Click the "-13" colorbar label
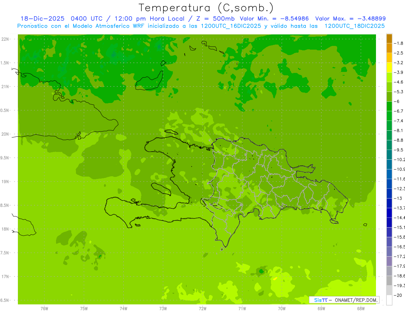 [398, 198]
